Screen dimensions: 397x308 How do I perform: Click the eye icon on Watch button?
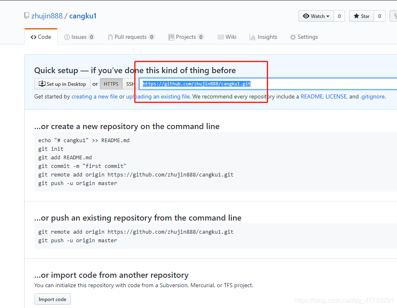click(306, 16)
